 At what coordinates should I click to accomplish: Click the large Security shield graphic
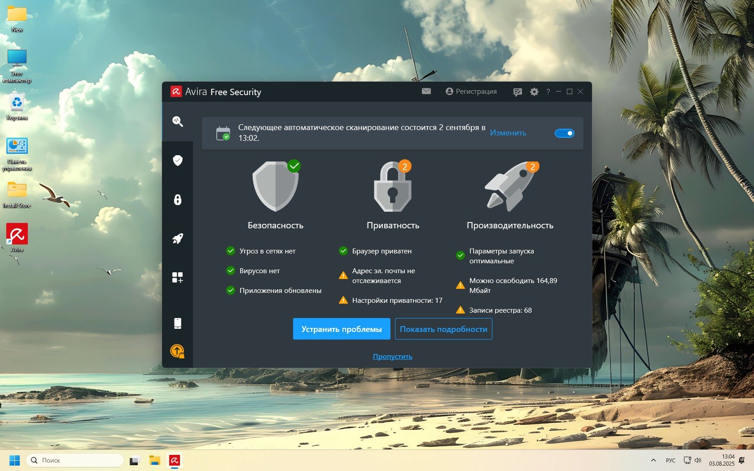pos(276,186)
